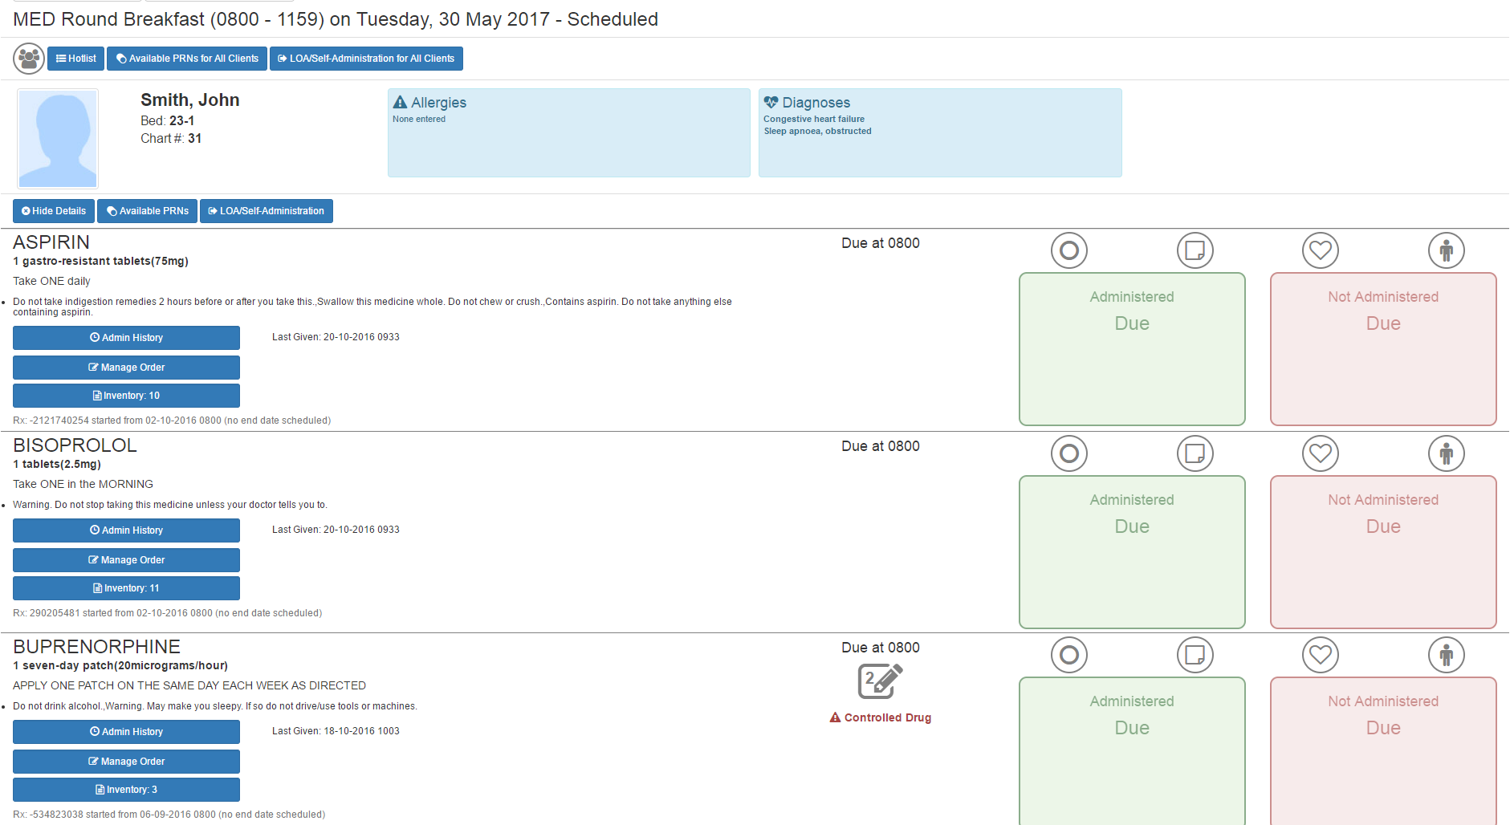Click John Smith's profile photo
Image resolution: width=1510 pixels, height=825 pixels.
click(58, 139)
